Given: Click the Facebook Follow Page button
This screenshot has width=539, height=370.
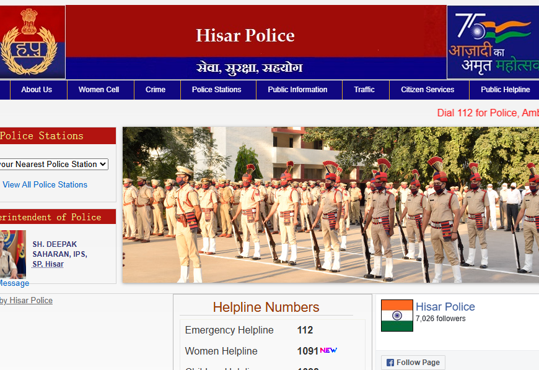Looking at the screenshot, I should [413, 363].
